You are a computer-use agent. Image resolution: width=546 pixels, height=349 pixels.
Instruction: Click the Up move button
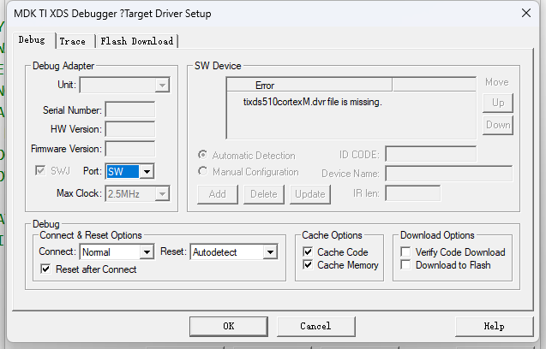click(498, 103)
